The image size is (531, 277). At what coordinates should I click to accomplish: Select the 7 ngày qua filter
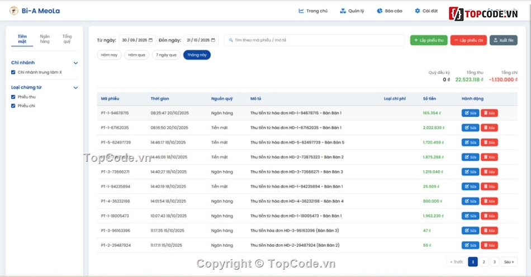coord(166,55)
